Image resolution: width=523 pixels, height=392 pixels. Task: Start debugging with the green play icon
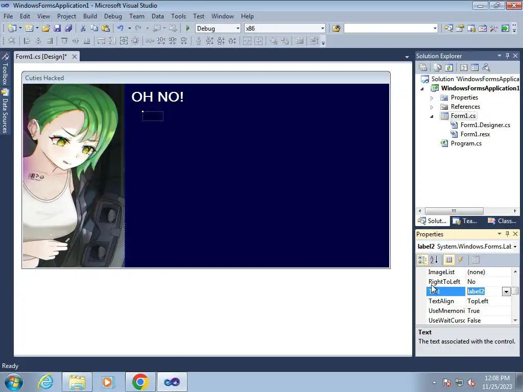187,29
